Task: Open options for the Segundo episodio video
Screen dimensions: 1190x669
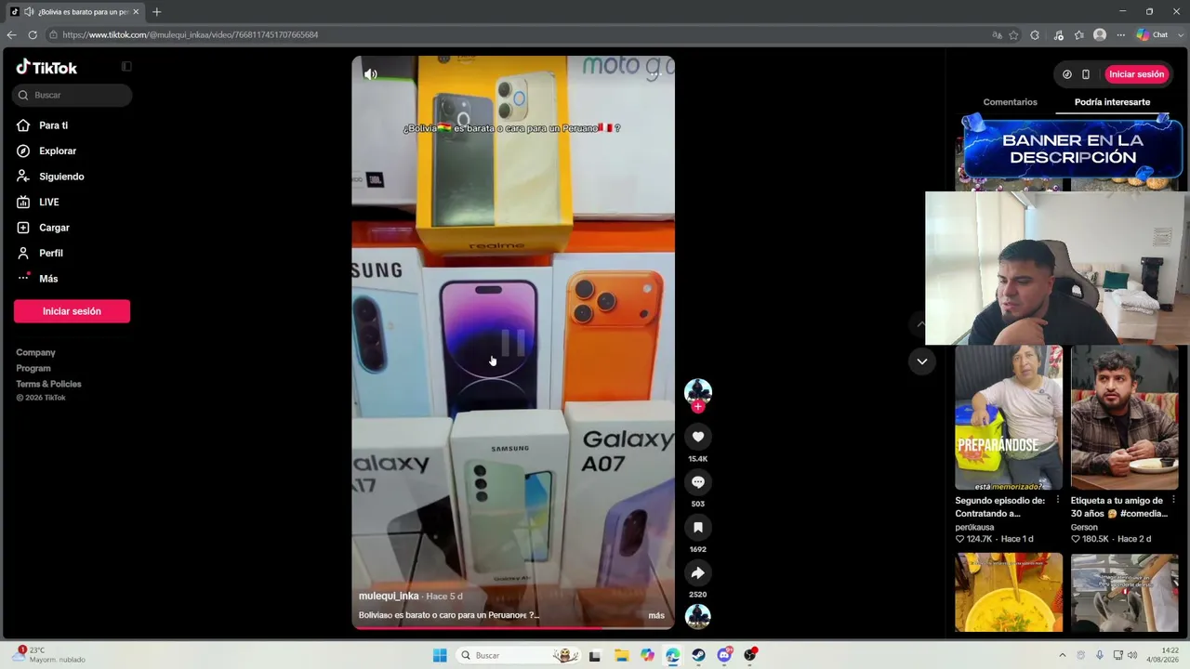Action: pyautogui.click(x=1057, y=500)
